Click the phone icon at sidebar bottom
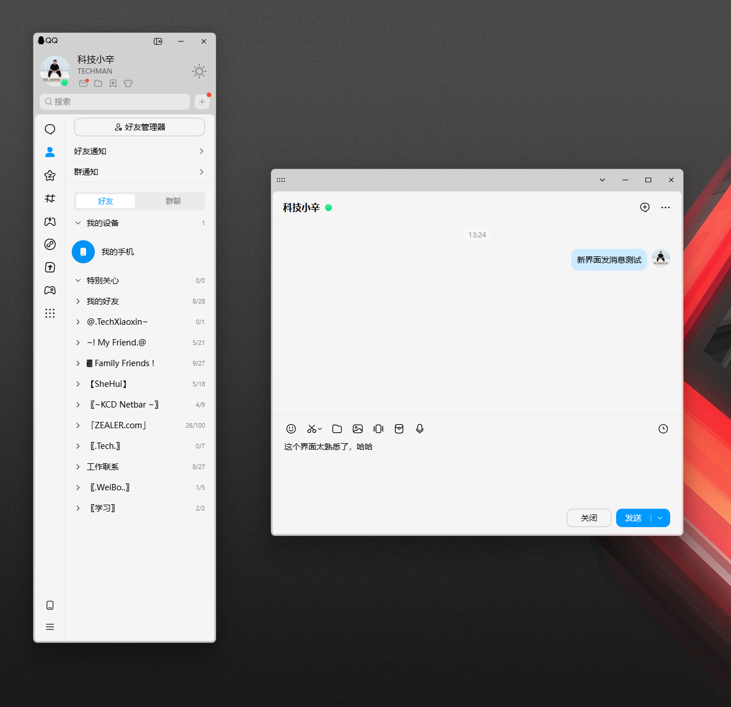 (x=50, y=605)
